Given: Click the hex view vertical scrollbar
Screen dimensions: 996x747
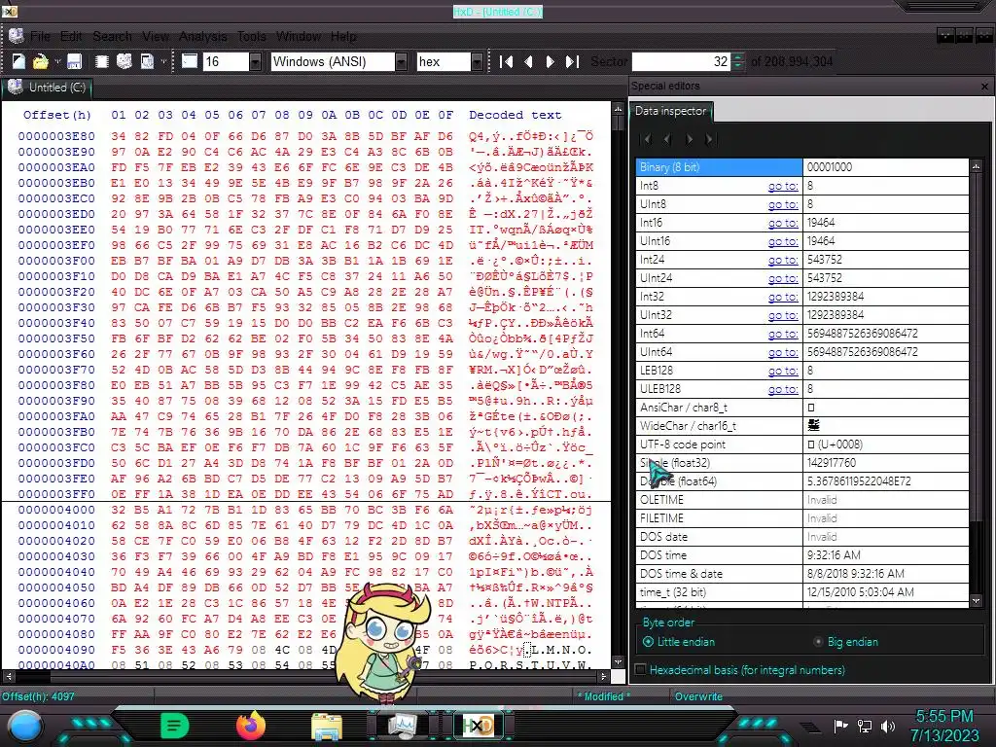Looking at the screenshot, I should pos(618,385).
